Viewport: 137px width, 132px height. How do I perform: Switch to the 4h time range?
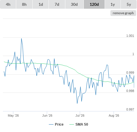(8, 4)
